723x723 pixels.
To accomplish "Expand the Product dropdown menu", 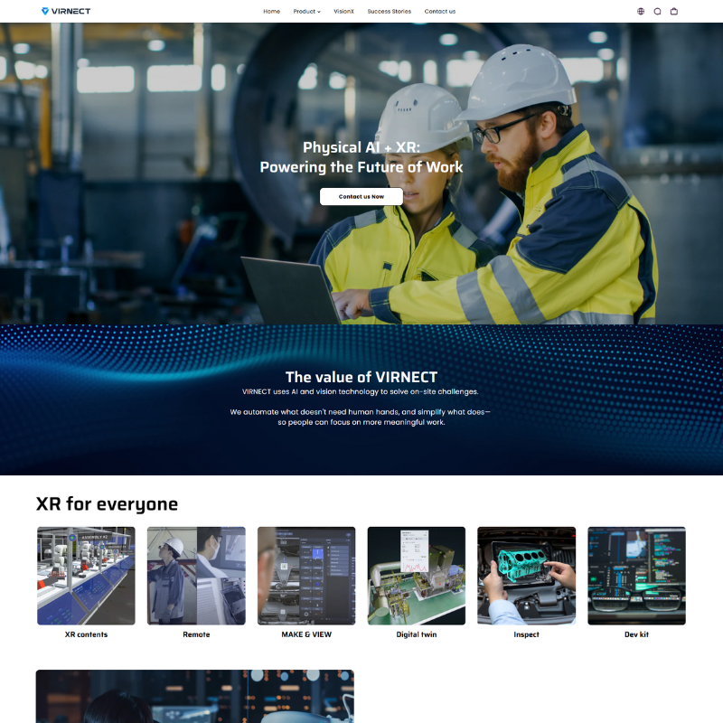I will 306,12.
